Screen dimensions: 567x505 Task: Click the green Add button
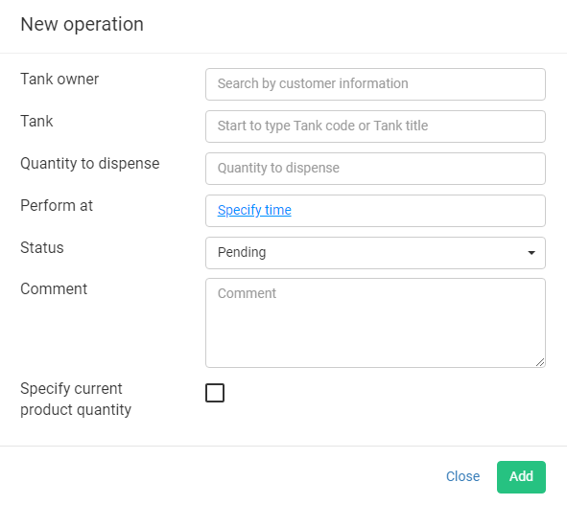521,477
